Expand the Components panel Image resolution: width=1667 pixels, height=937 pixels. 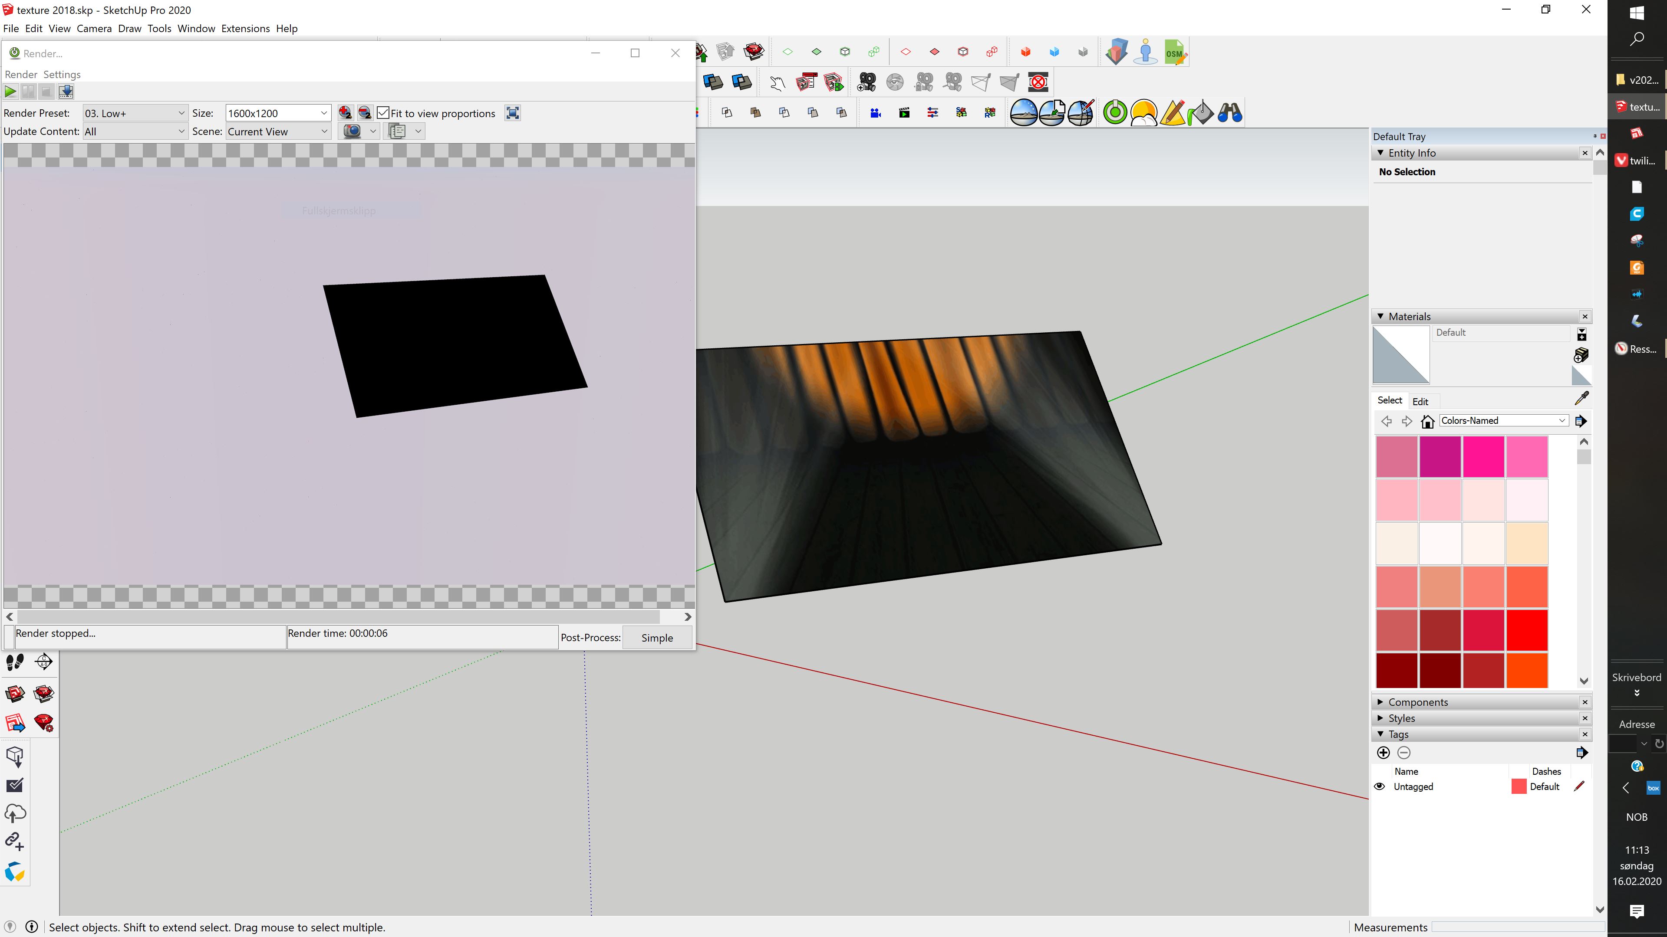click(1382, 701)
